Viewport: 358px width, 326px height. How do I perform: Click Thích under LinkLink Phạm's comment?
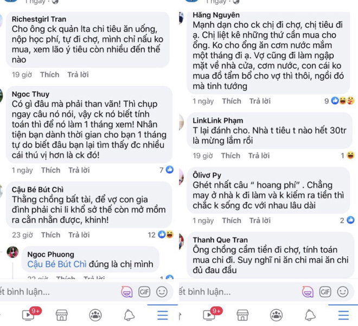point(231,156)
